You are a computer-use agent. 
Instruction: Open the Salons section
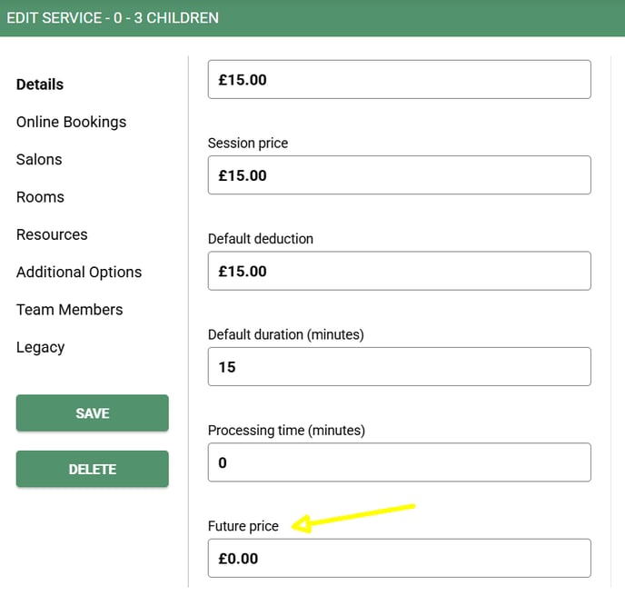39,160
